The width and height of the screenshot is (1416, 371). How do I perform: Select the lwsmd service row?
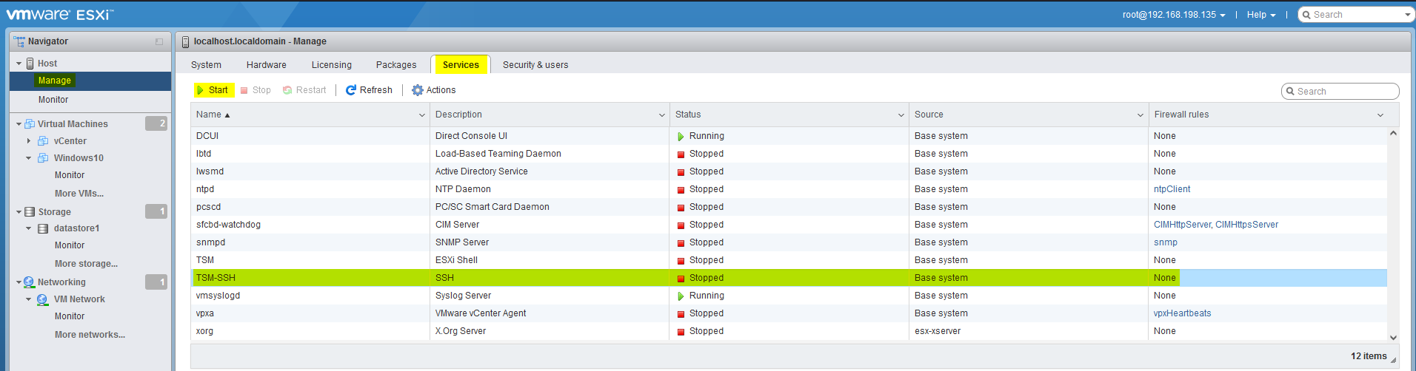(x=789, y=171)
